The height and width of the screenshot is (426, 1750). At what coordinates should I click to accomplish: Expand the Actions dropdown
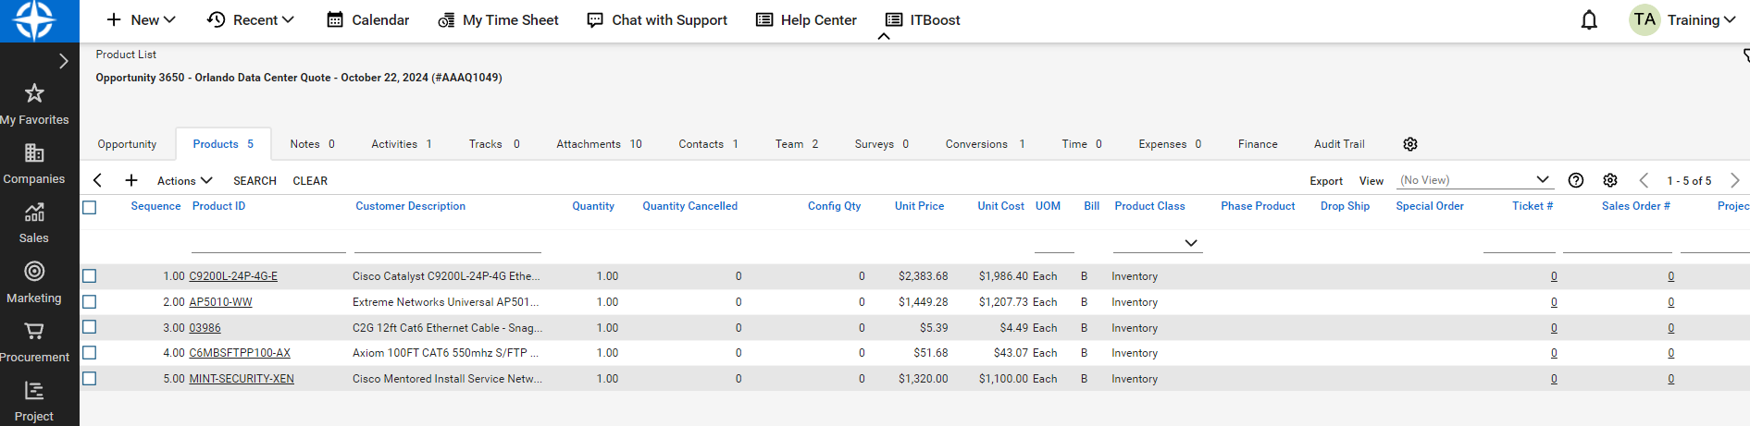coord(184,181)
